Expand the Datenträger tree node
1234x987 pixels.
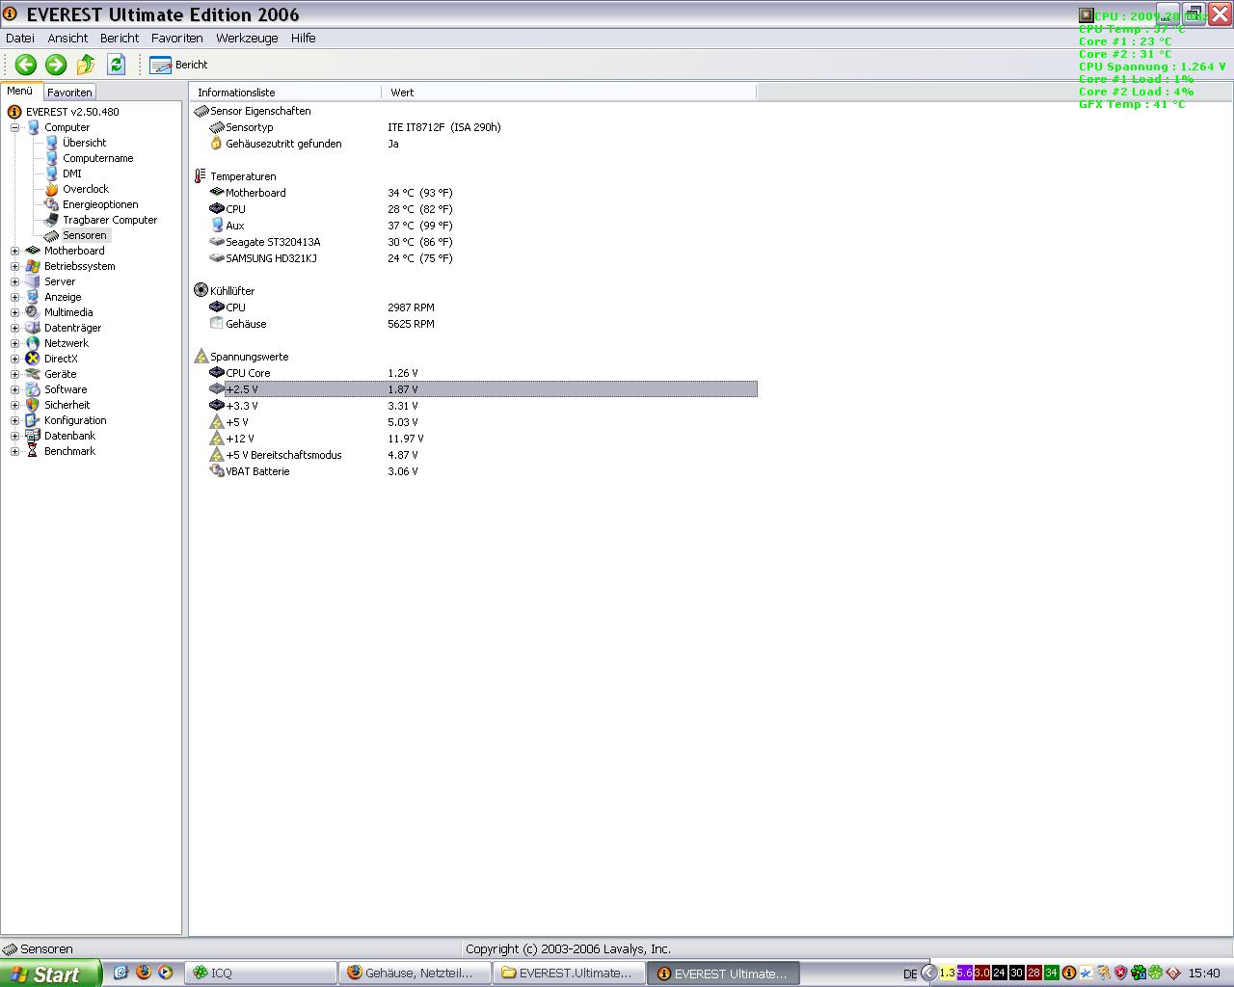pyautogui.click(x=15, y=328)
